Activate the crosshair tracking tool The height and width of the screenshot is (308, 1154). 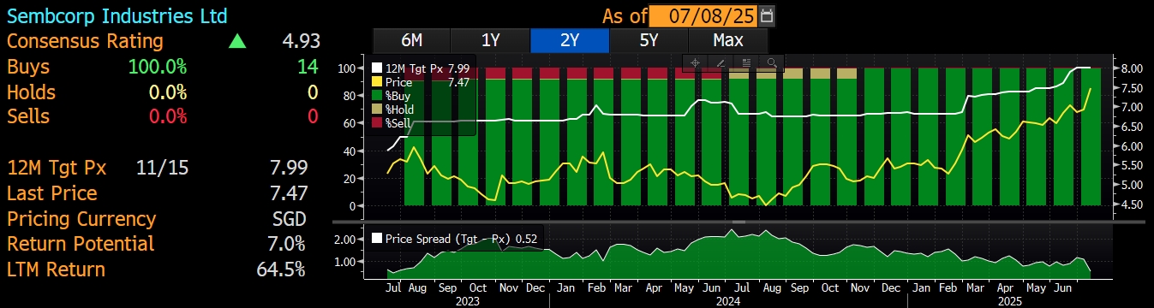[695, 62]
